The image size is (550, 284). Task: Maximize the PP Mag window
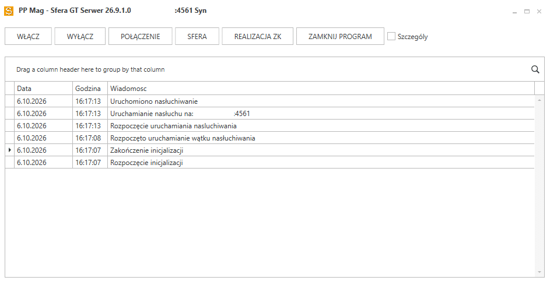[527, 12]
